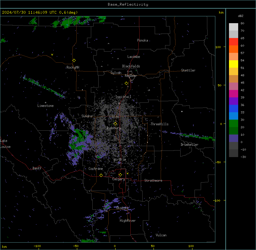The height and width of the screenshot is (250, 256).
Task: Click the dBZ legend heading
Action: point(241,16)
